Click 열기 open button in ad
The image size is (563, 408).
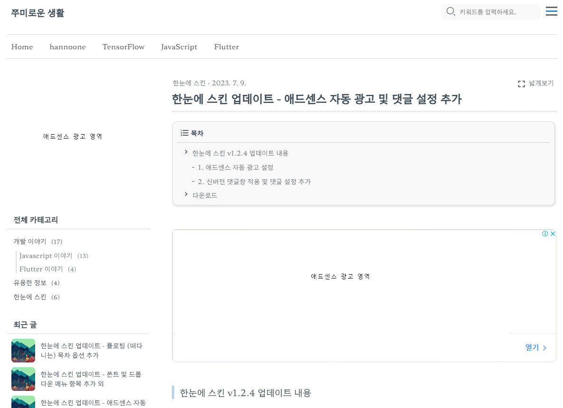click(x=536, y=347)
